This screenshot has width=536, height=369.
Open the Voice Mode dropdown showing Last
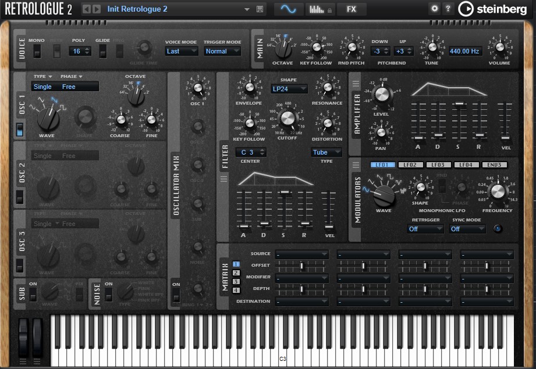[x=182, y=51]
